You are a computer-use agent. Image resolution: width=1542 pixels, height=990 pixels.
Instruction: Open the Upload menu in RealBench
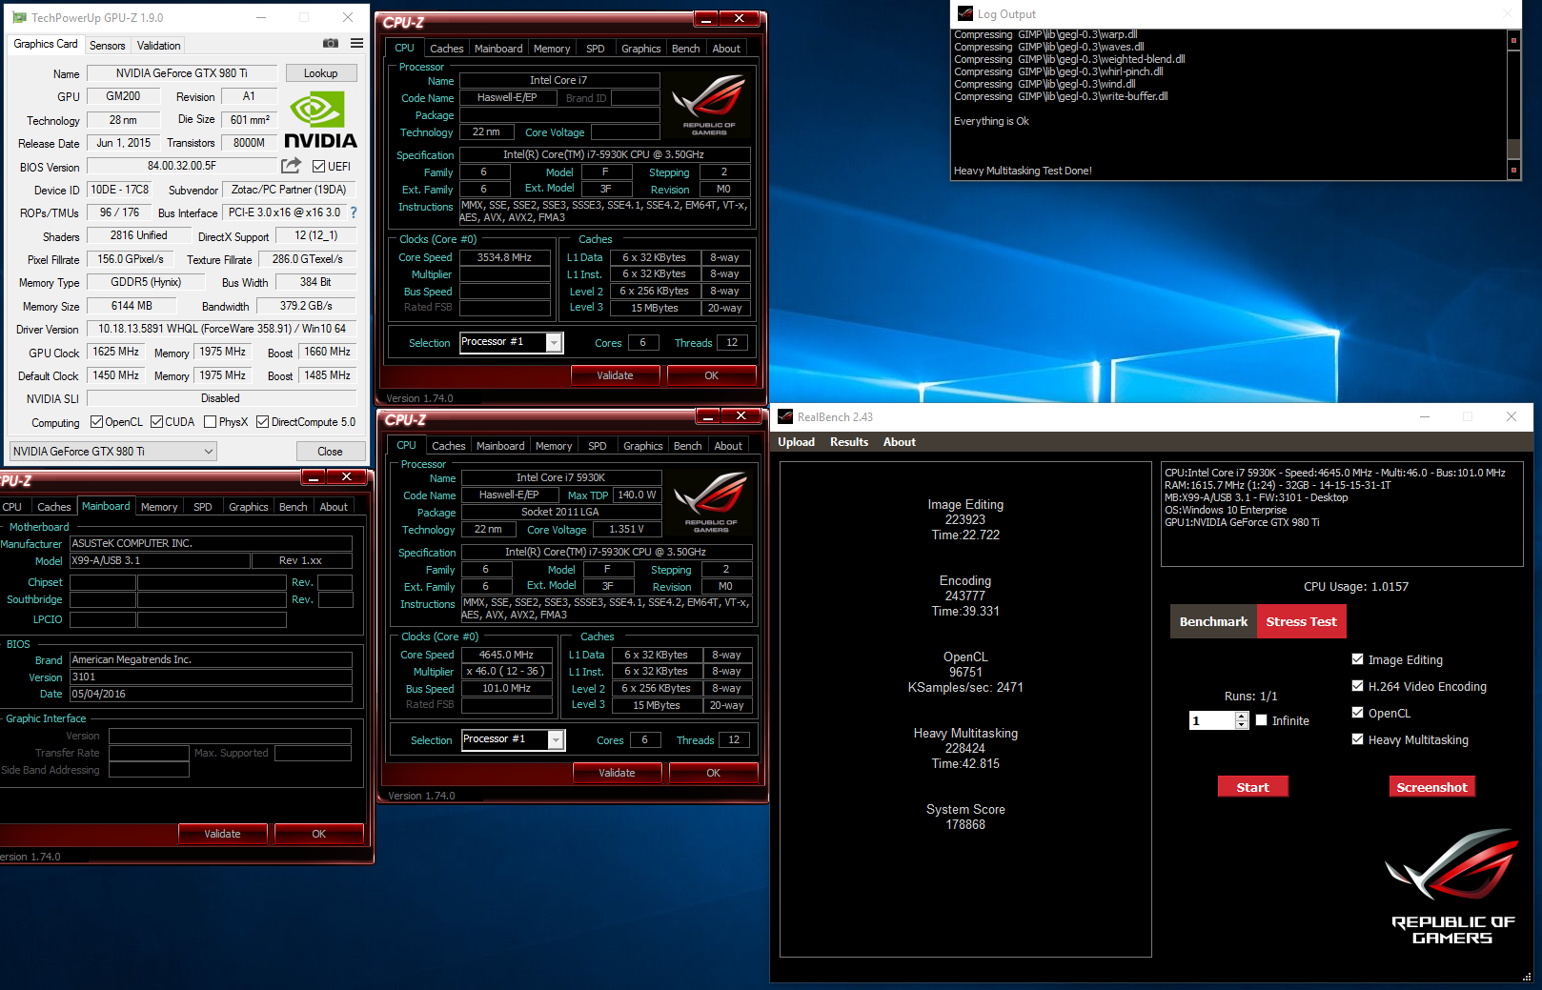[796, 442]
